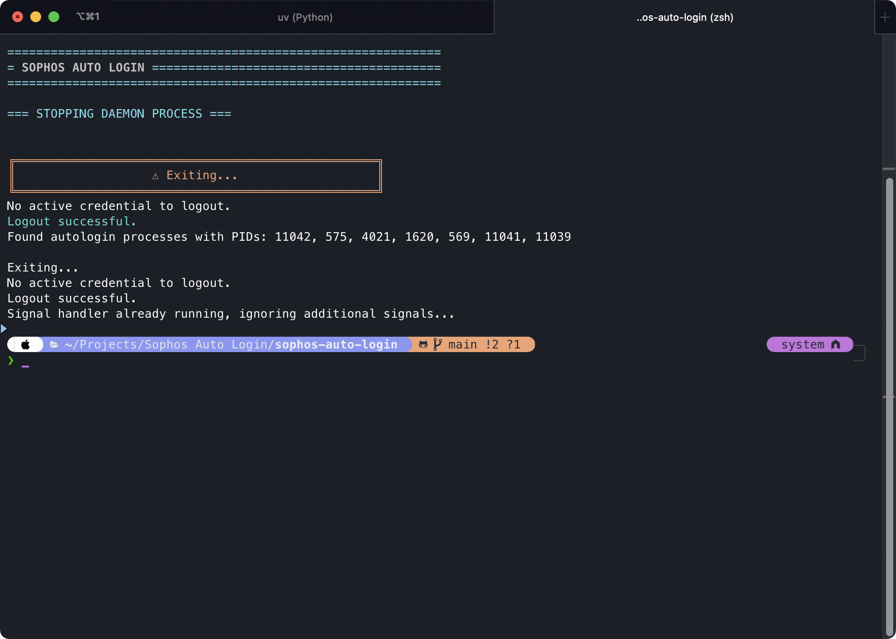Click the plain white 'Exiting...' line
Screen dimensions: 896x639
[43, 267]
